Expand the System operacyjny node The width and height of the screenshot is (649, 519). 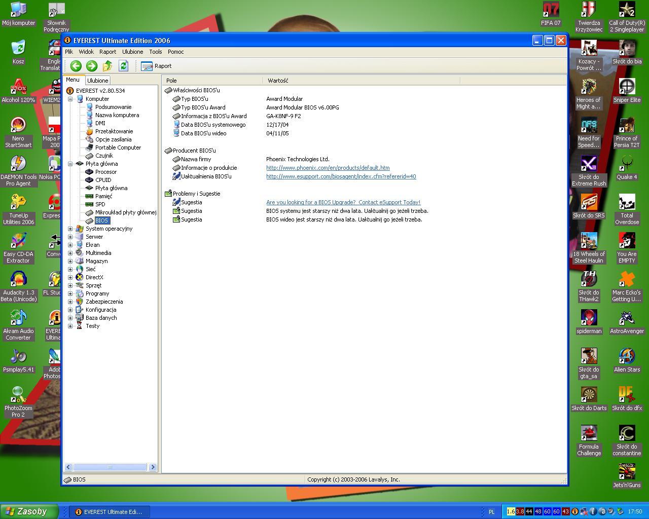pyautogui.click(x=70, y=229)
